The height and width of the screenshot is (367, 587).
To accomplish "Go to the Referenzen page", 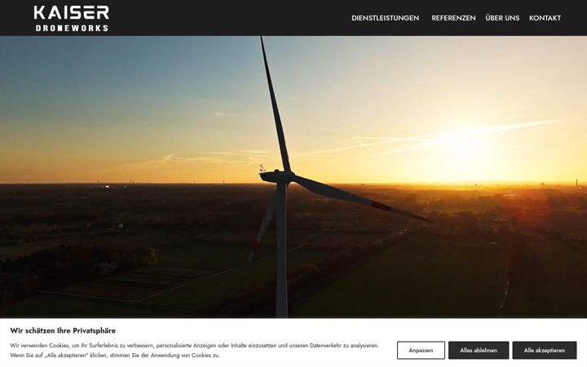I will 453,18.
